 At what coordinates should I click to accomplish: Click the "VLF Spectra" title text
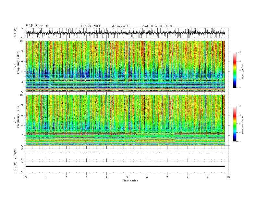(x=37, y=26)
